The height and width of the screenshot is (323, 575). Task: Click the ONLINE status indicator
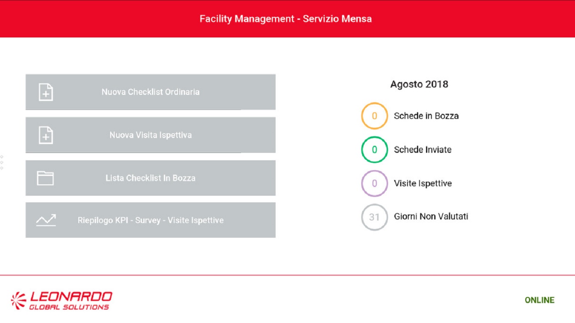539,300
